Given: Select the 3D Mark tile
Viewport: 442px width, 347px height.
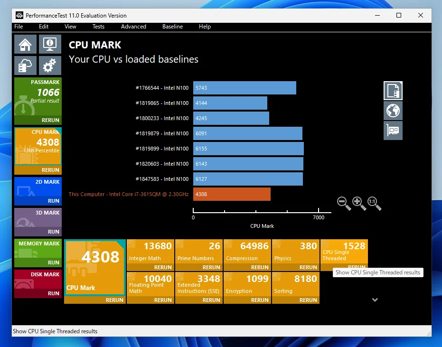Looking at the screenshot, I should click(x=38, y=217).
